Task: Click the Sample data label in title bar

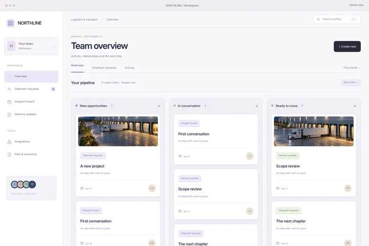Action: (356, 5)
